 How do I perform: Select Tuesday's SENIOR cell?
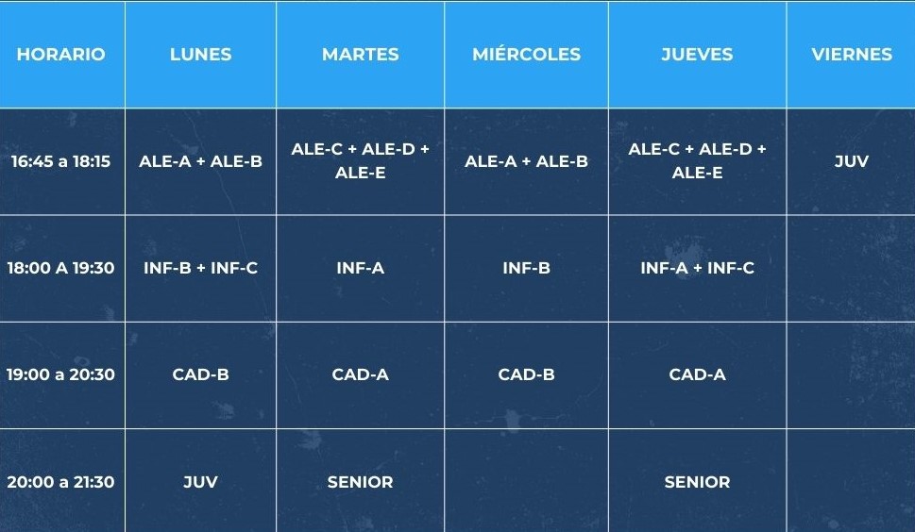[x=360, y=481]
